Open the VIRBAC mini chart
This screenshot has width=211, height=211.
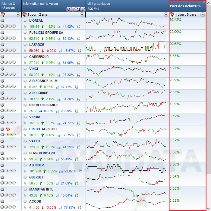click(126, 119)
